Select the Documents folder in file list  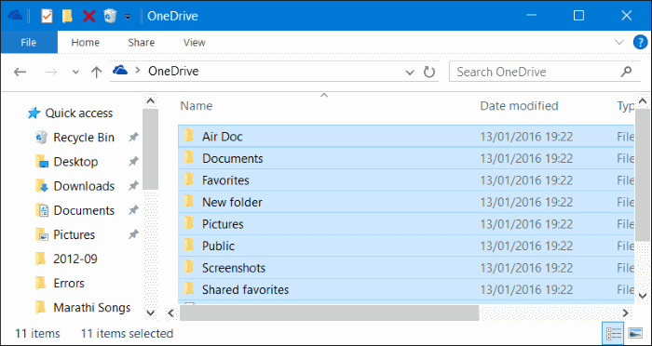pos(406,158)
